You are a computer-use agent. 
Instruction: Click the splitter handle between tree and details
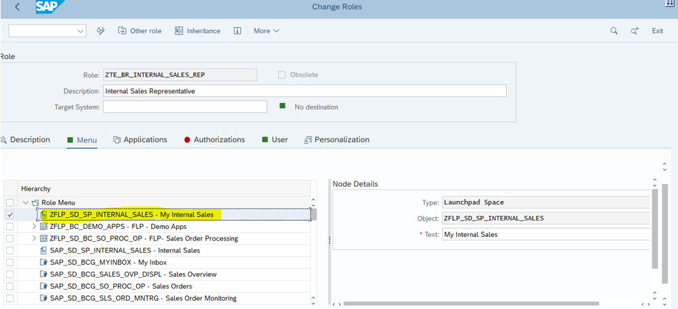coord(329,240)
